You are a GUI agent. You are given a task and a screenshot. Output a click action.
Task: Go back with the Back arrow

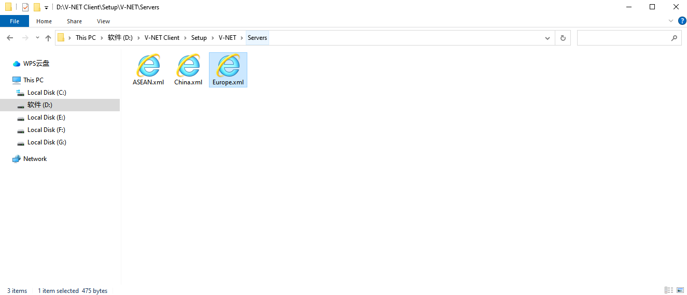10,38
